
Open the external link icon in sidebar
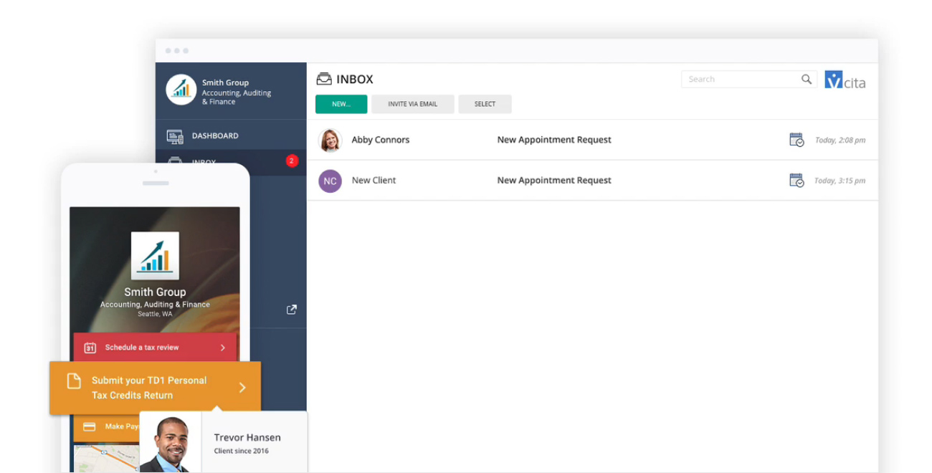tap(292, 310)
